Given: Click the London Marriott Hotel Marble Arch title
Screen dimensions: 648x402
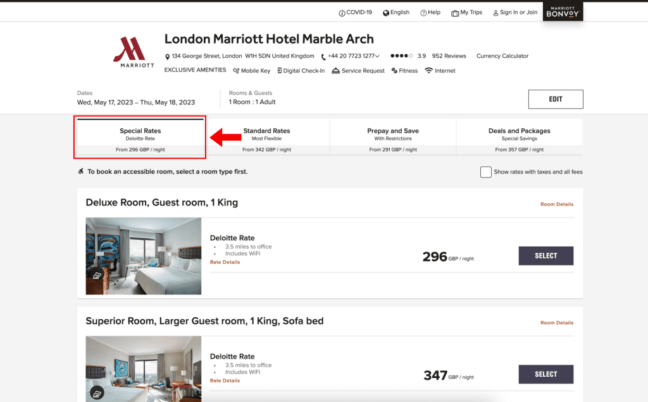Looking at the screenshot, I should coord(269,39).
